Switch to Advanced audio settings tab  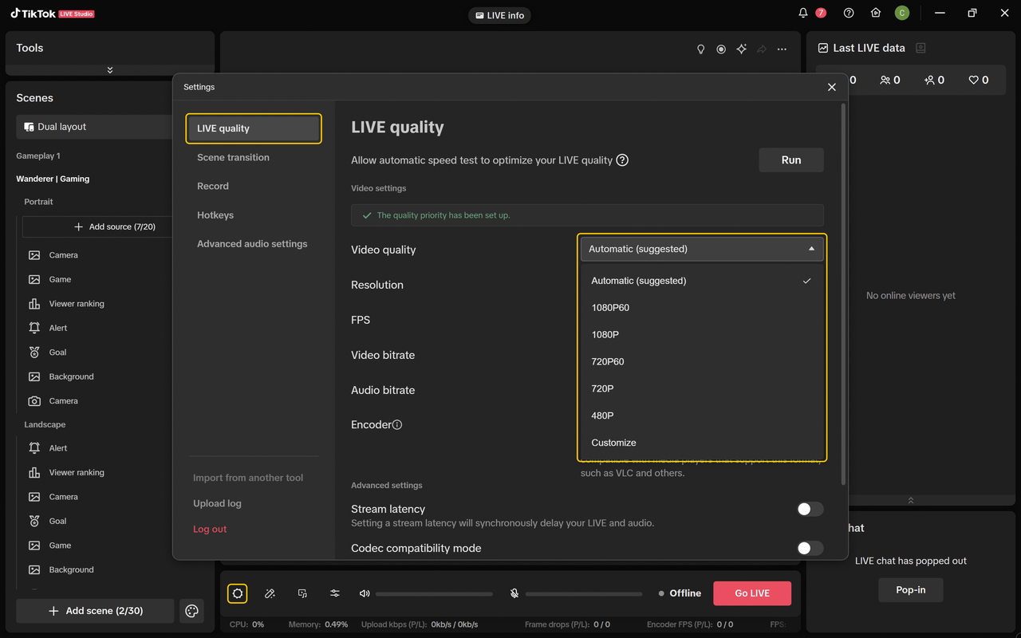(252, 244)
